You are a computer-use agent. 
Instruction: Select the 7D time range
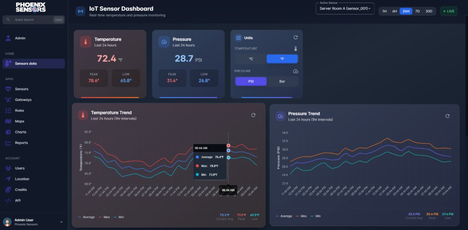point(417,11)
